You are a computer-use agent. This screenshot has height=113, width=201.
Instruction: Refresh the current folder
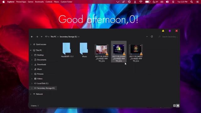coord(152,37)
